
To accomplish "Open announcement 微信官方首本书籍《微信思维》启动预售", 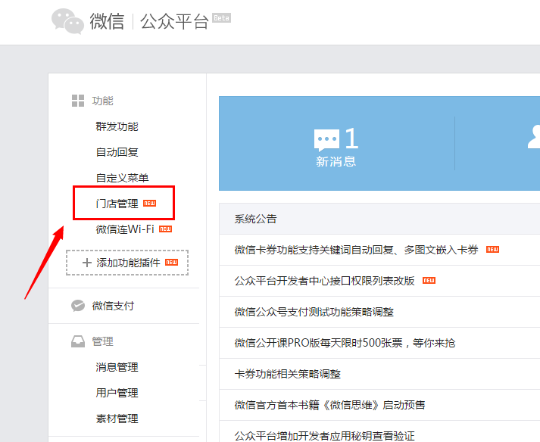I will tap(329, 404).
